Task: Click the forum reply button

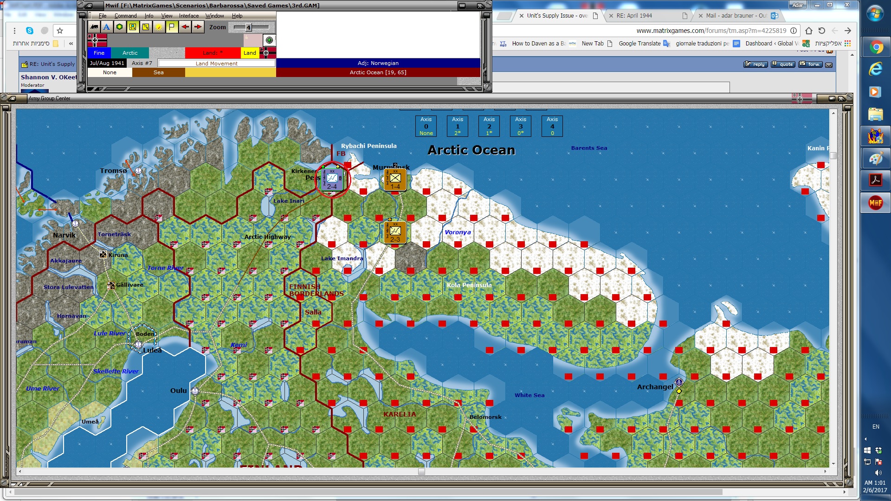Action: 755,64
